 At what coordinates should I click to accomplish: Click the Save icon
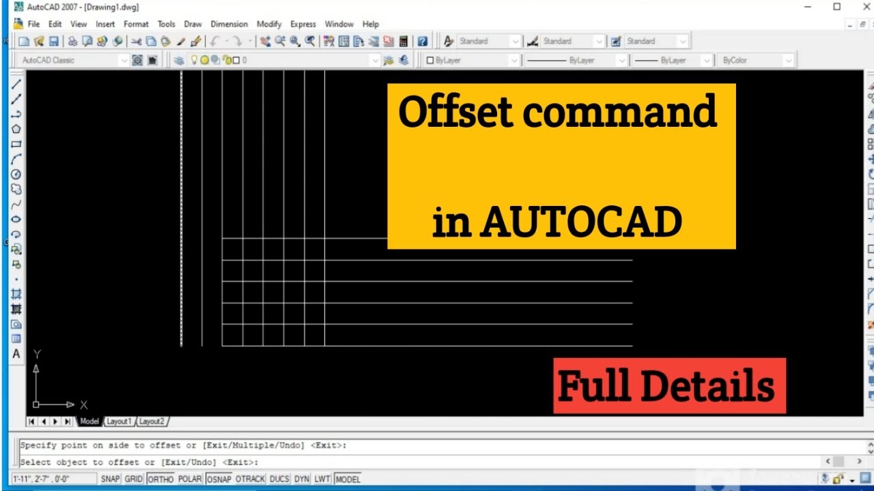click(54, 41)
